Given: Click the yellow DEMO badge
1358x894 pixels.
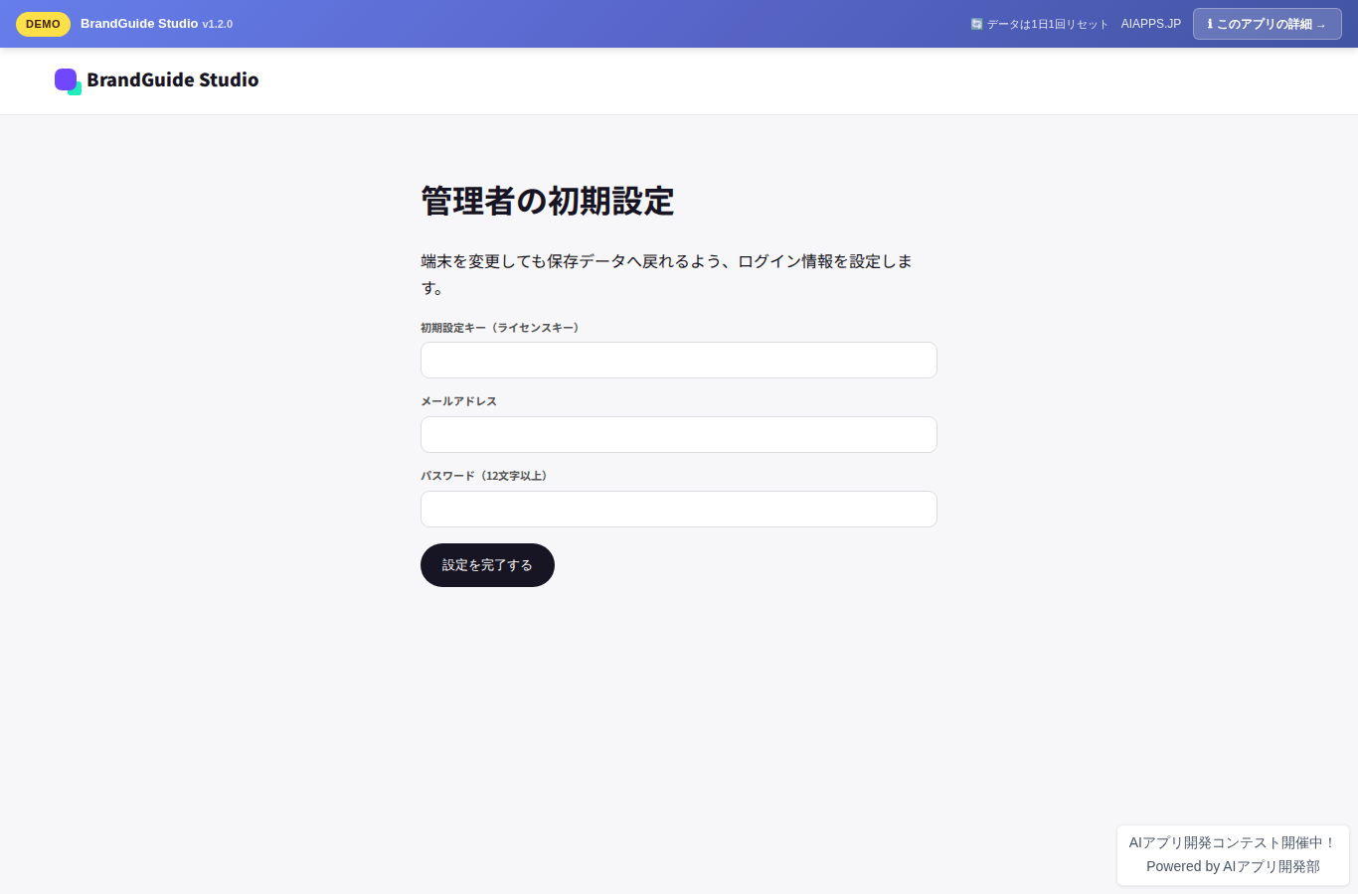Looking at the screenshot, I should click(x=43, y=24).
